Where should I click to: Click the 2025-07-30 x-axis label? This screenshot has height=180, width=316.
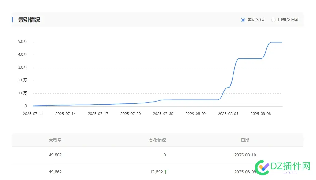pos(163,114)
